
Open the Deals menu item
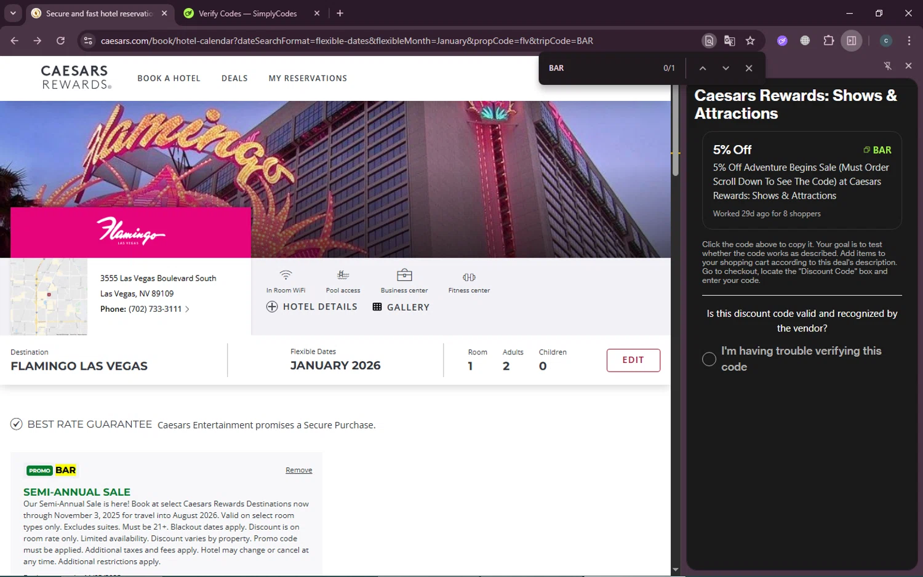pos(234,78)
